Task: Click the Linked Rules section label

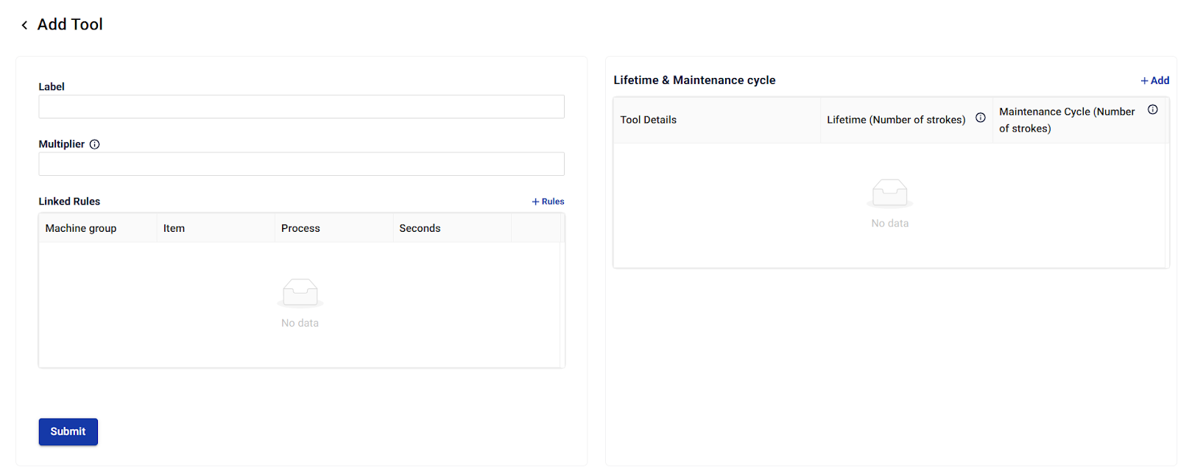Action: 69,202
